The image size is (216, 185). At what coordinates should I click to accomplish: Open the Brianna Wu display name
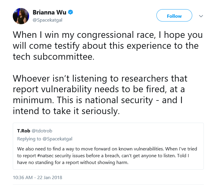click(50, 12)
